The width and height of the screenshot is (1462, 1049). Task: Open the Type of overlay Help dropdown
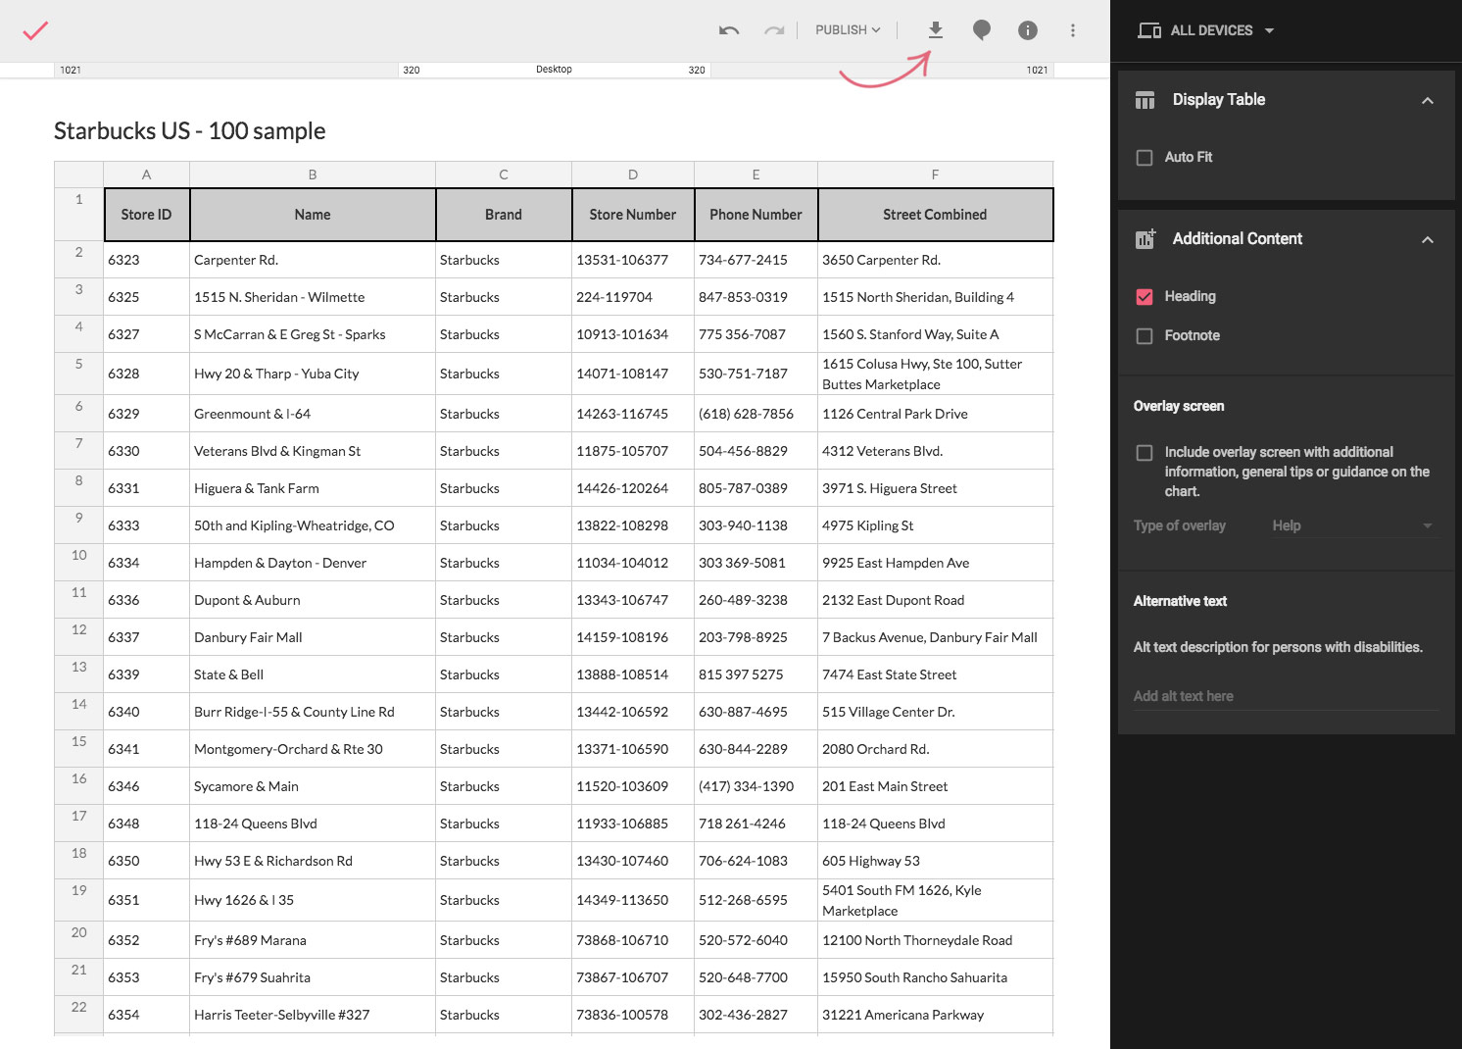click(1351, 526)
